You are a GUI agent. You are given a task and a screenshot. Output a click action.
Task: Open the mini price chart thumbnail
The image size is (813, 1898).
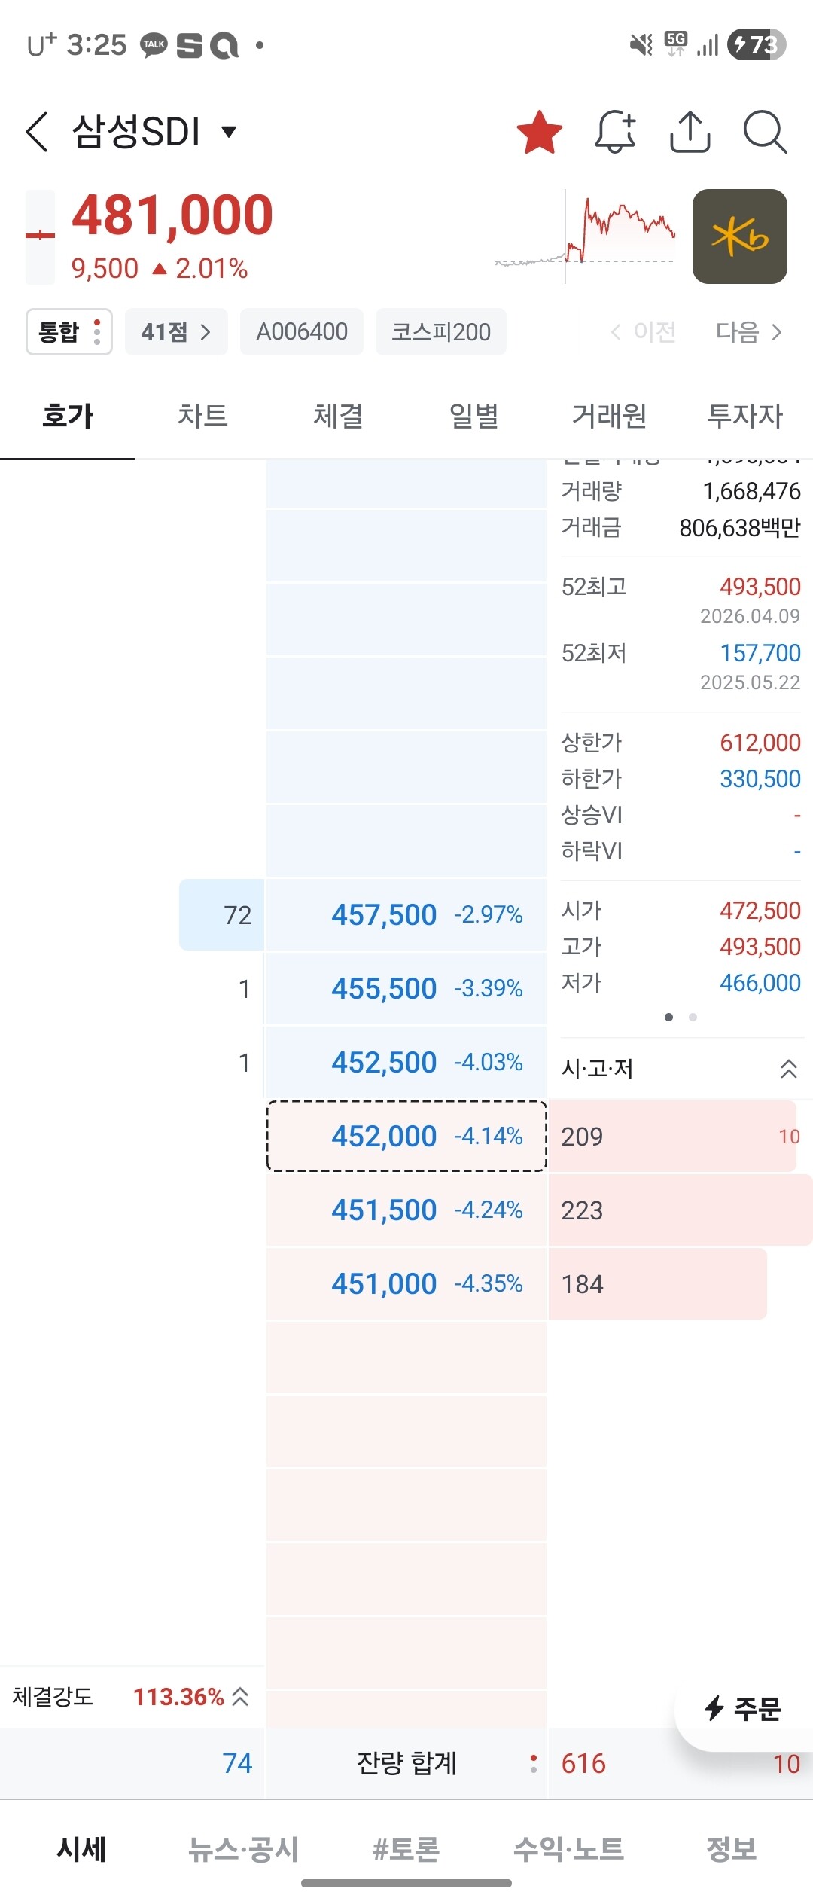click(x=586, y=236)
